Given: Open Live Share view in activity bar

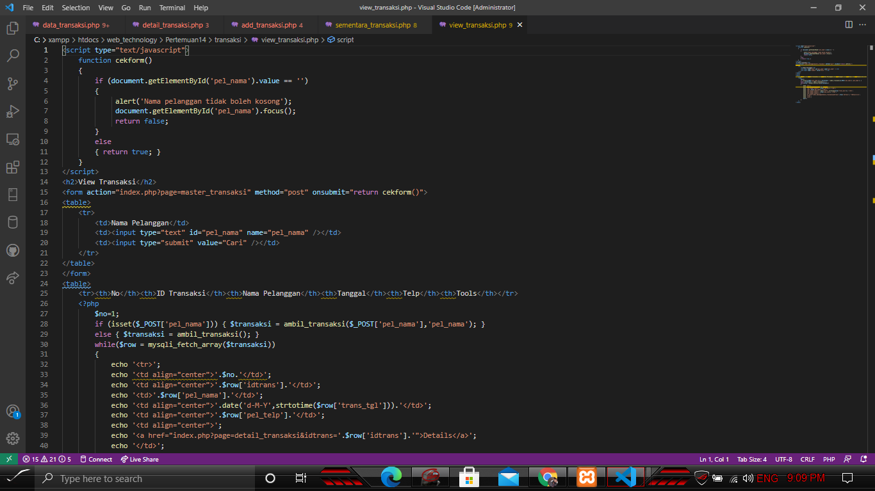Looking at the screenshot, I should 12,277.
